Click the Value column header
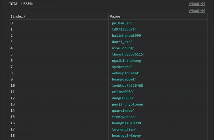 [x=158, y=16]
